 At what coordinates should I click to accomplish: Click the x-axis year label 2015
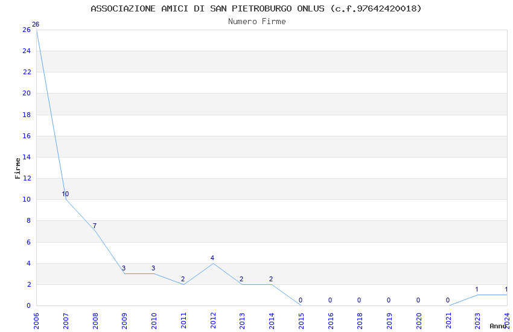pos(301,321)
